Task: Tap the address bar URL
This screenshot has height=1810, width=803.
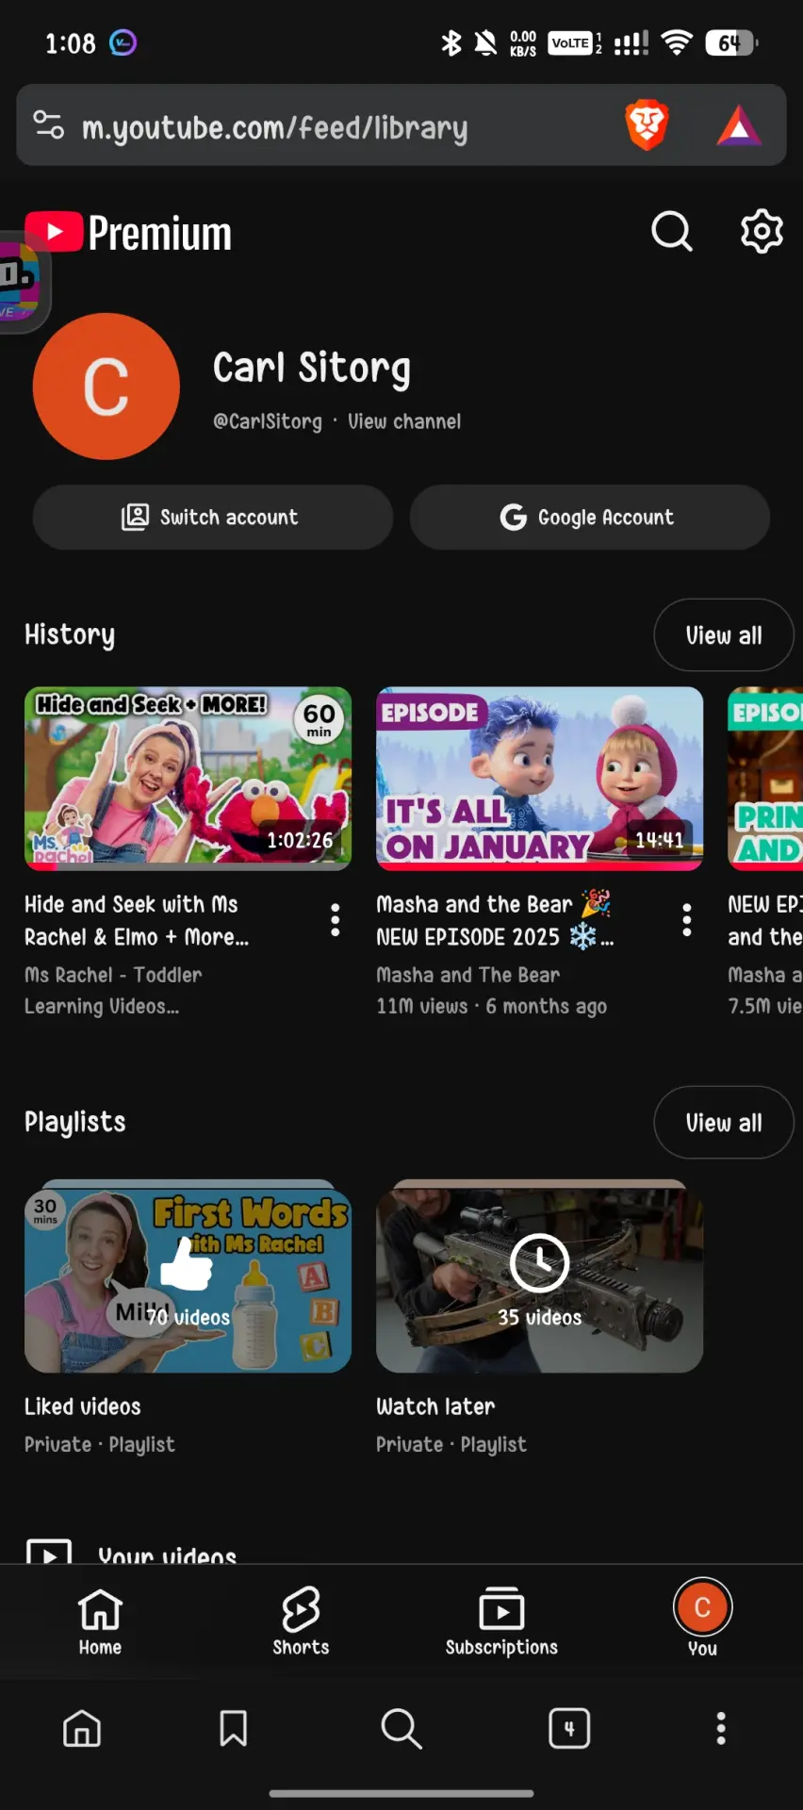Action: click(x=274, y=127)
